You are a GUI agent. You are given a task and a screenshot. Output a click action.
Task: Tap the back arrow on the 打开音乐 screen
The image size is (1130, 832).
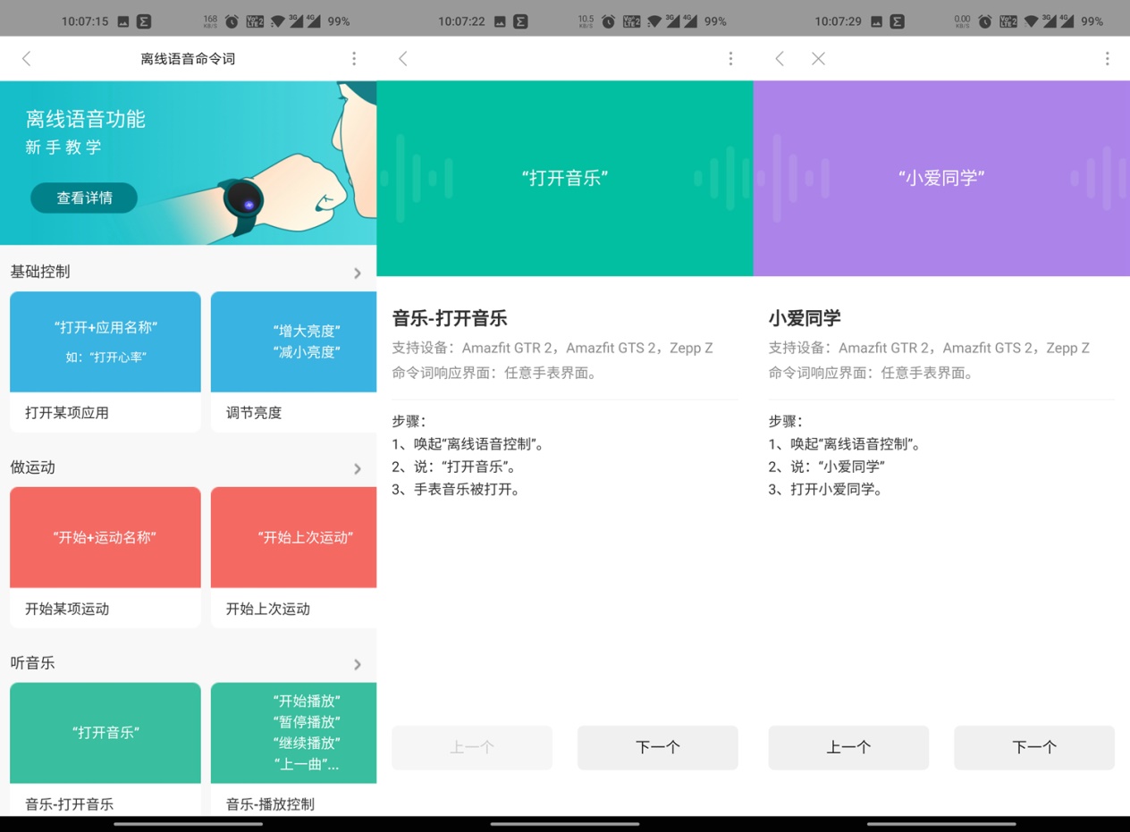403,58
